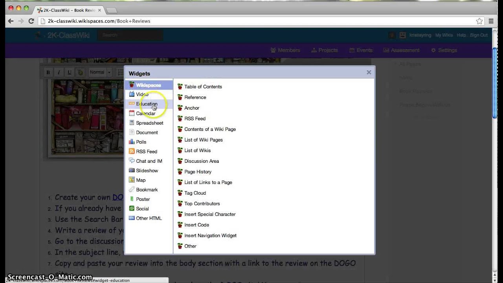Choose List of Links to a Page widget
The height and width of the screenshot is (283, 503).
[x=208, y=182]
